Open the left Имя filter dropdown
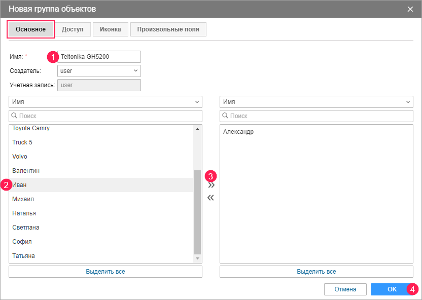The height and width of the screenshot is (300, 422). coord(105,102)
